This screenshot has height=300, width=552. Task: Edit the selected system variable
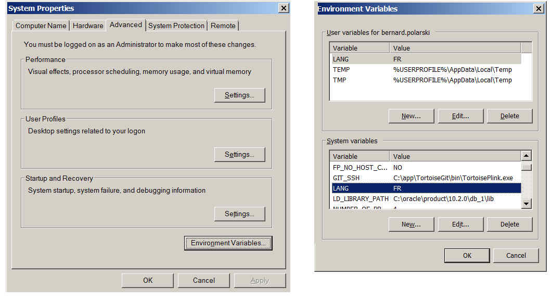pyautogui.click(x=460, y=224)
